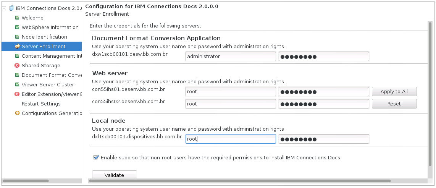Open the Shared Storage step
Screen dimensions: 436x188
pyautogui.click(x=41, y=65)
